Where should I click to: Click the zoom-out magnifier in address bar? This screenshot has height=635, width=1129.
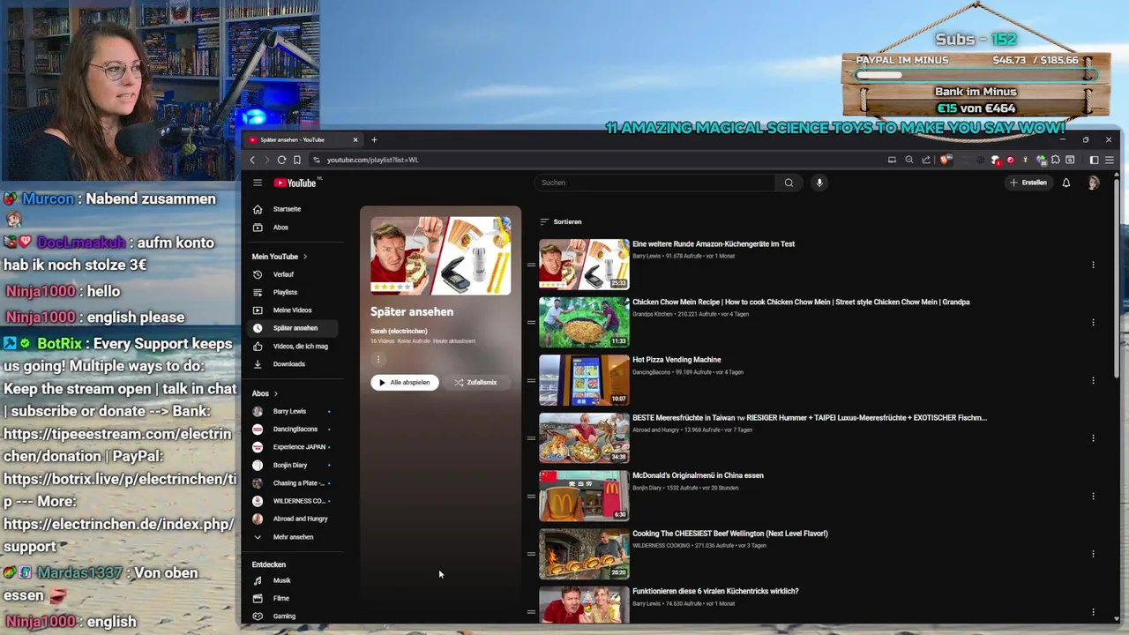pyautogui.click(x=909, y=160)
